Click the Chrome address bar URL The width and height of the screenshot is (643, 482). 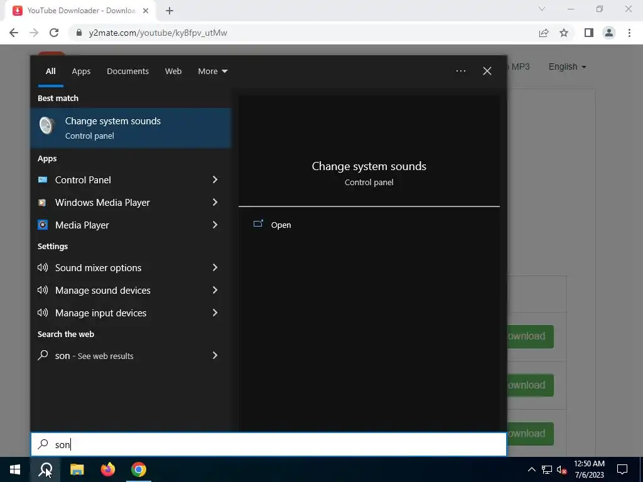(x=158, y=33)
